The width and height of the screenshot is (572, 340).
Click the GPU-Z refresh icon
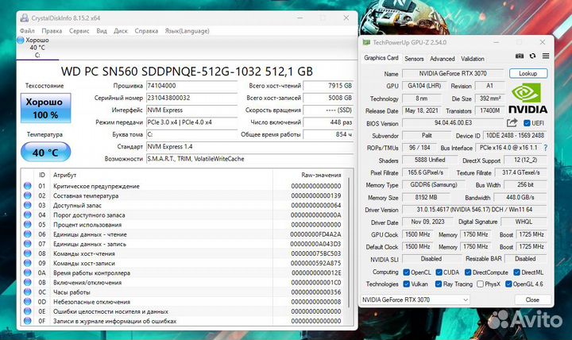pyautogui.click(x=532, y=56)
